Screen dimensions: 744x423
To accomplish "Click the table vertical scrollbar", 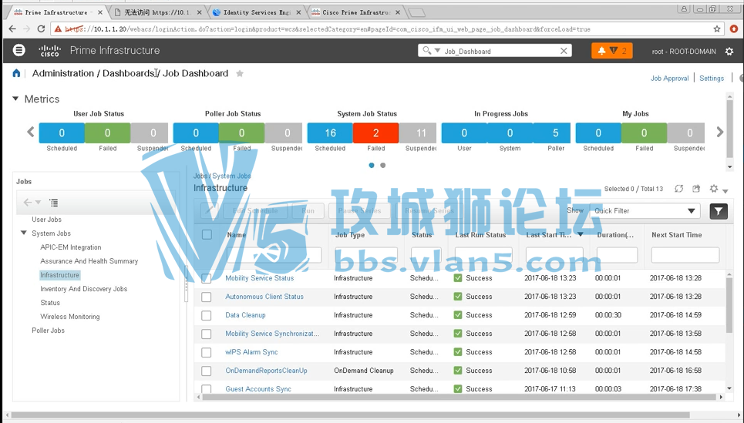I will 729,305.
